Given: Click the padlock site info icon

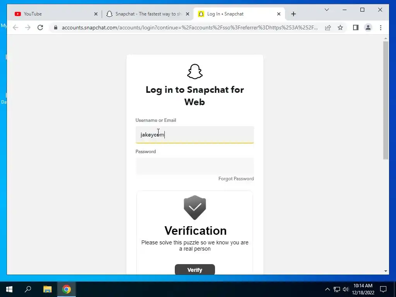Looking at the screenshot, I should click(x=56, y=27).
